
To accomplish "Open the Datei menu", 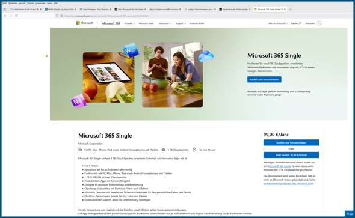I will 4,3.
